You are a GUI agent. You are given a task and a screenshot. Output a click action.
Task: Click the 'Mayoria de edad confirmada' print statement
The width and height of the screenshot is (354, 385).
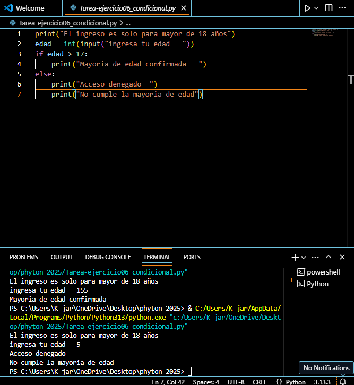pos(129,64)
